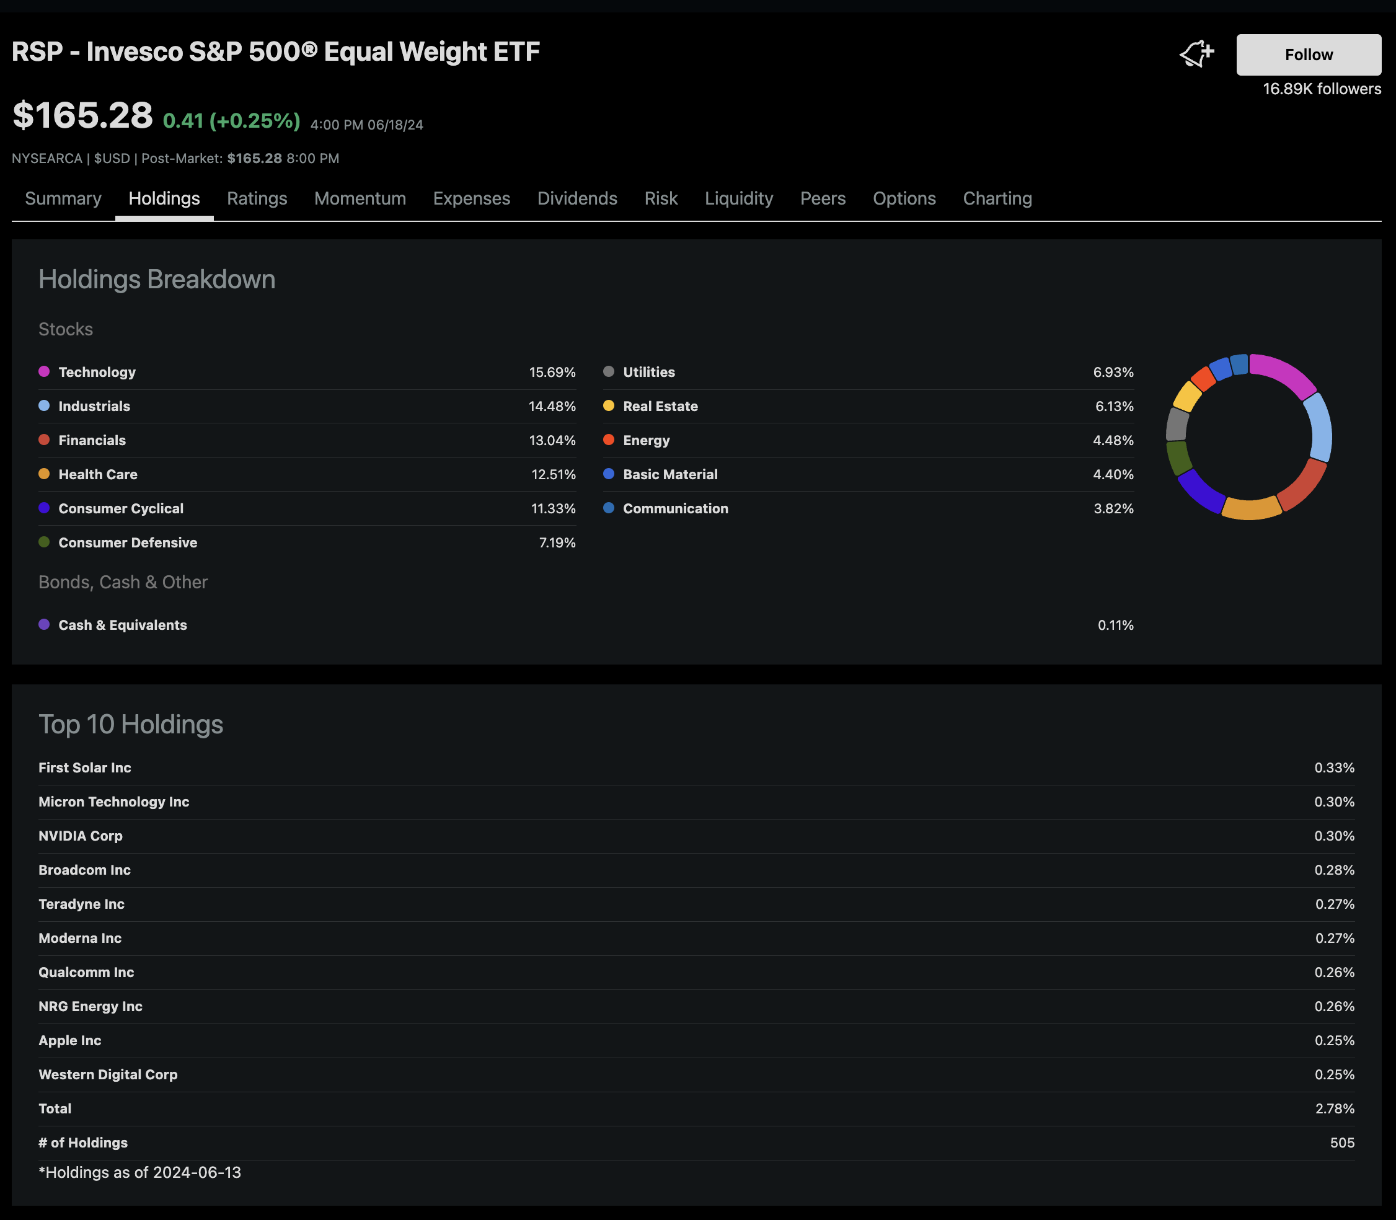Click the Cash & Equivalents purple dot
Image resolution: width=1396 pixels, height=1220 pixels.
tap(44, 624)
